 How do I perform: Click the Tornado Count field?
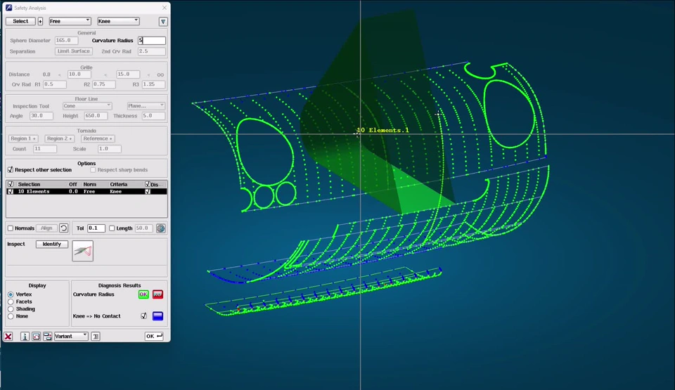(x=45, y=149)
